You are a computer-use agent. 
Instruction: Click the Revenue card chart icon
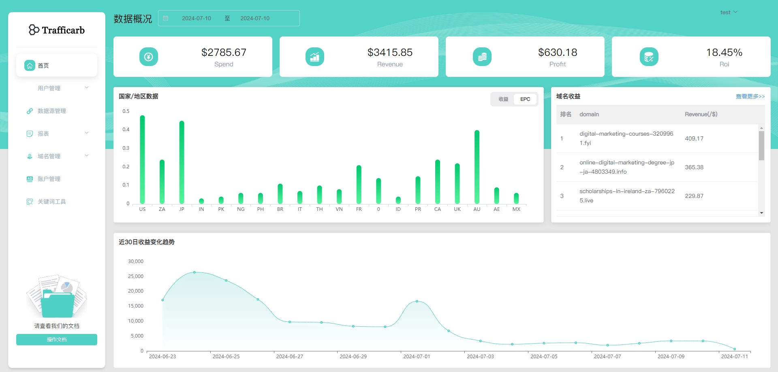coord(315,57)
